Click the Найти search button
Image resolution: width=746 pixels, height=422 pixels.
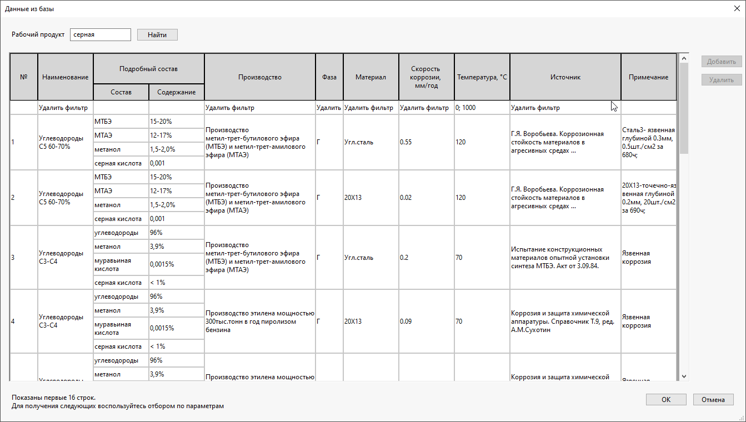157,34
